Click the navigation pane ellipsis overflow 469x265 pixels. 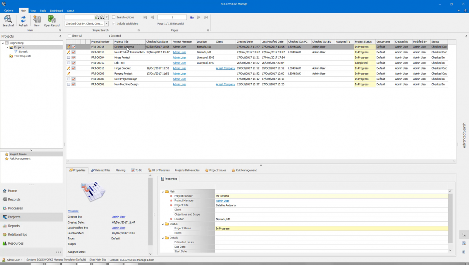(58, 252)
